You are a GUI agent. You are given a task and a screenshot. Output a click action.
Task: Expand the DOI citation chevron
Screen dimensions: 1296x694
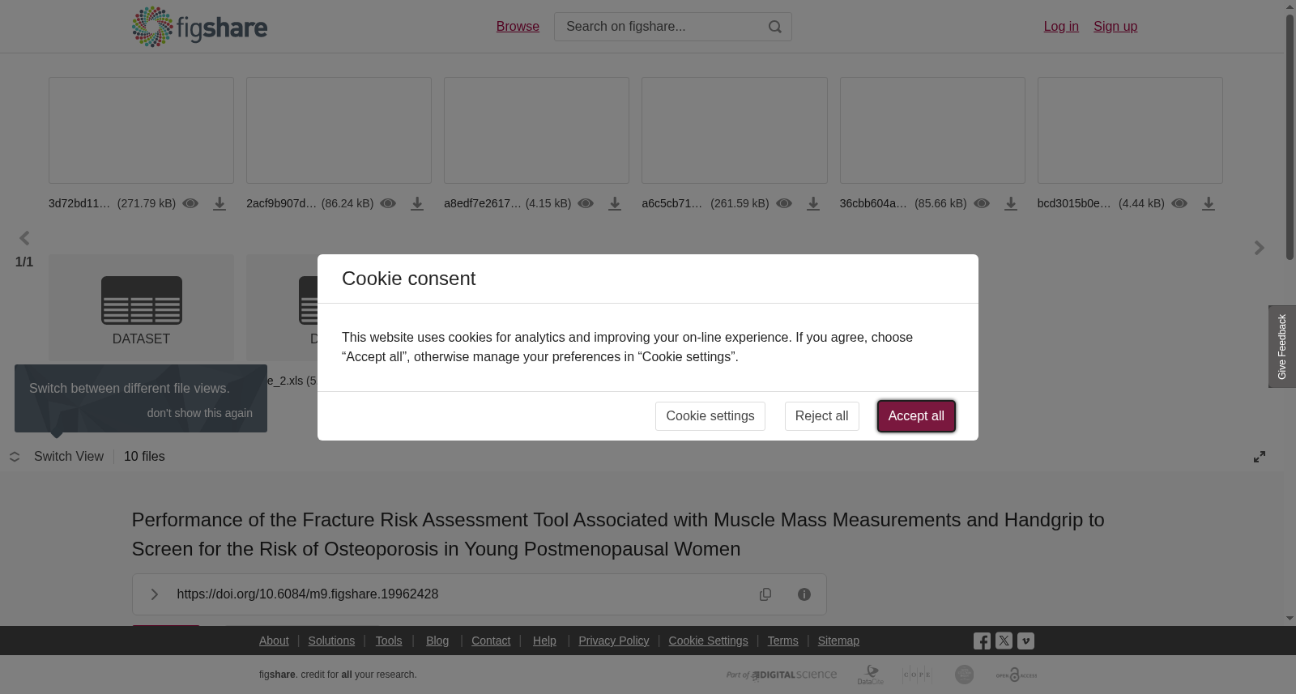(154, 594)
